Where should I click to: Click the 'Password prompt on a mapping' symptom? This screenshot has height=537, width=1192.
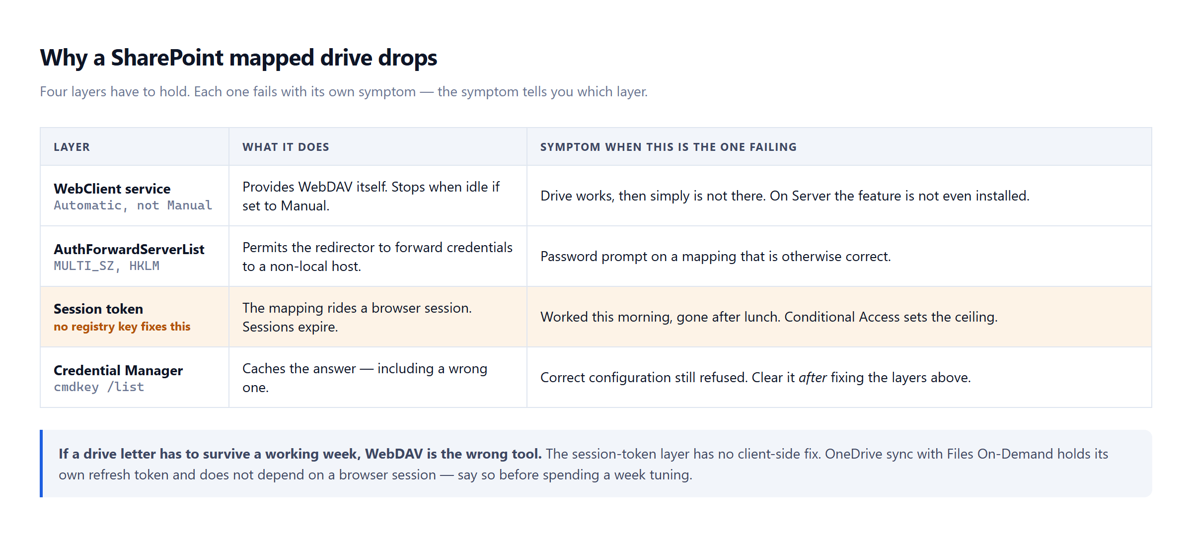point(715,257)
